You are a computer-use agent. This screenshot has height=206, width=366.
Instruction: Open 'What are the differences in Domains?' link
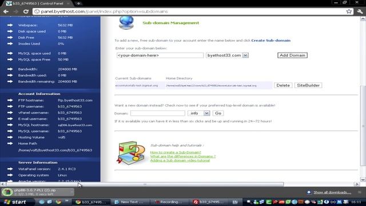pyautogui.click(x=183, y=156)
